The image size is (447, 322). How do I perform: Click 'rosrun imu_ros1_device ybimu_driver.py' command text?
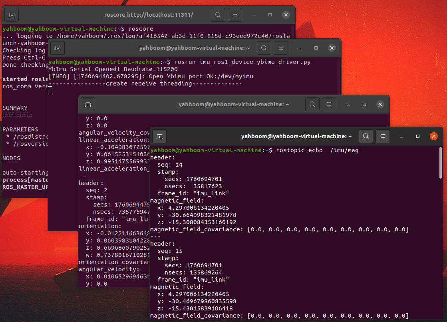pyautogui.click(x=242, y=62)
